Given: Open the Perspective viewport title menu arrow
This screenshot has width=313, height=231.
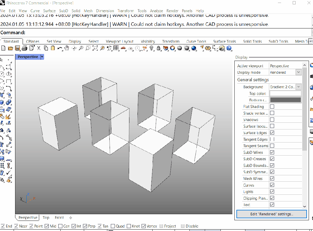Looking at the screenshot, I should click(x=42, y=57).
